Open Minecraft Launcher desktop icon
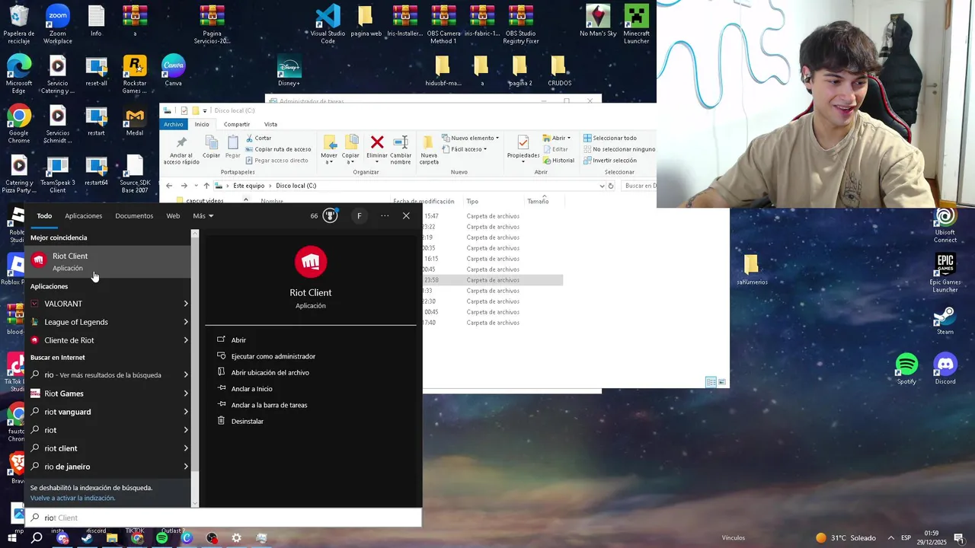The width and height of the screenshot is (975, 548). tap(636, 24)
